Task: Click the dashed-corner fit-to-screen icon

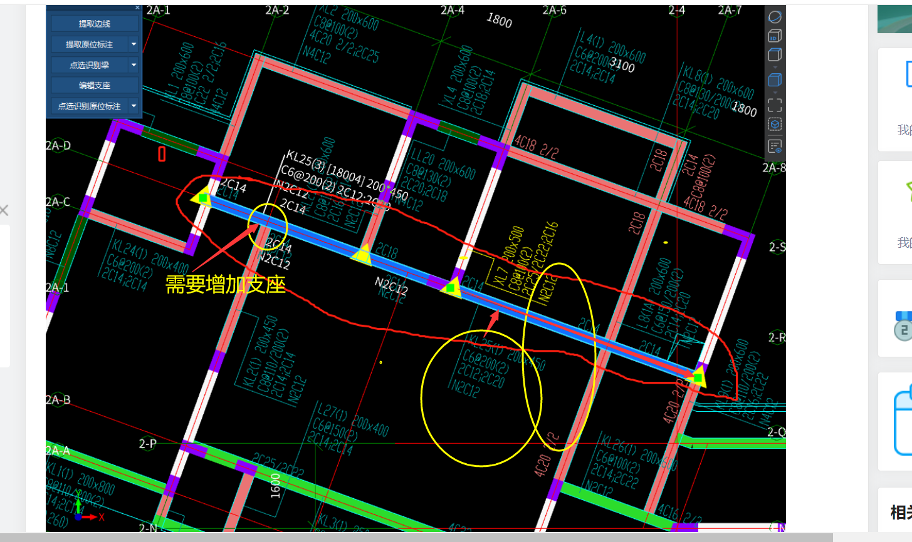Action: 775,105
